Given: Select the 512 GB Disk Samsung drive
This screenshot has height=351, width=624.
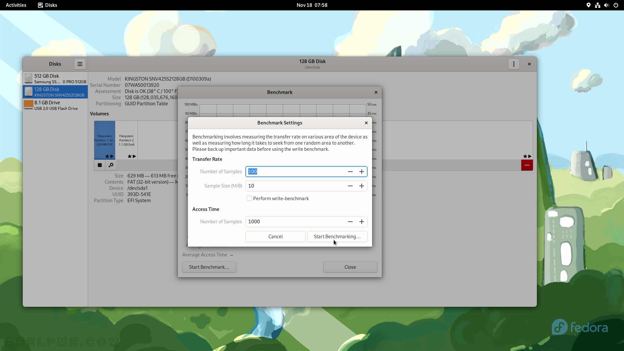Looking at the screenshot, I should click(55, 79).
